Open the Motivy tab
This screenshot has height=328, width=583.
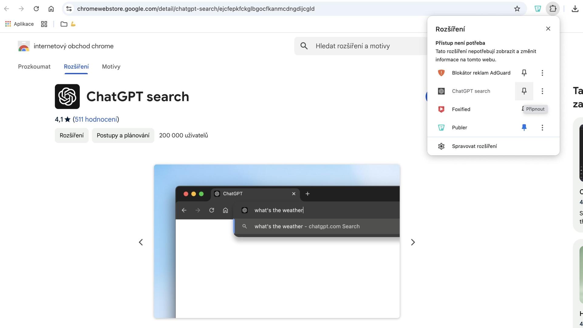tap(111, 67)
